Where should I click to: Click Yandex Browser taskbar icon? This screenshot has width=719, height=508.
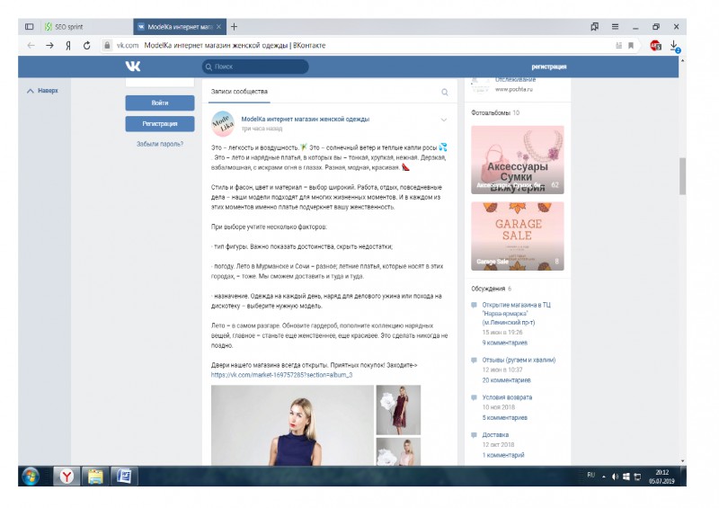pos(67,477)
